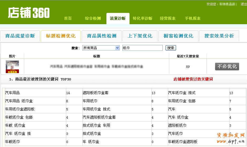The image size is (247, 147).
Task: Select the 标题检测优化 sub-tab
Action: (x=60, y=36)
